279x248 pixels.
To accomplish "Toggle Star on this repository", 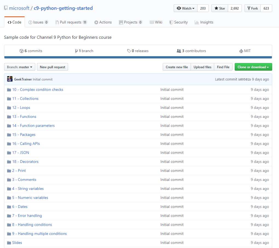I will click(220, 8).
